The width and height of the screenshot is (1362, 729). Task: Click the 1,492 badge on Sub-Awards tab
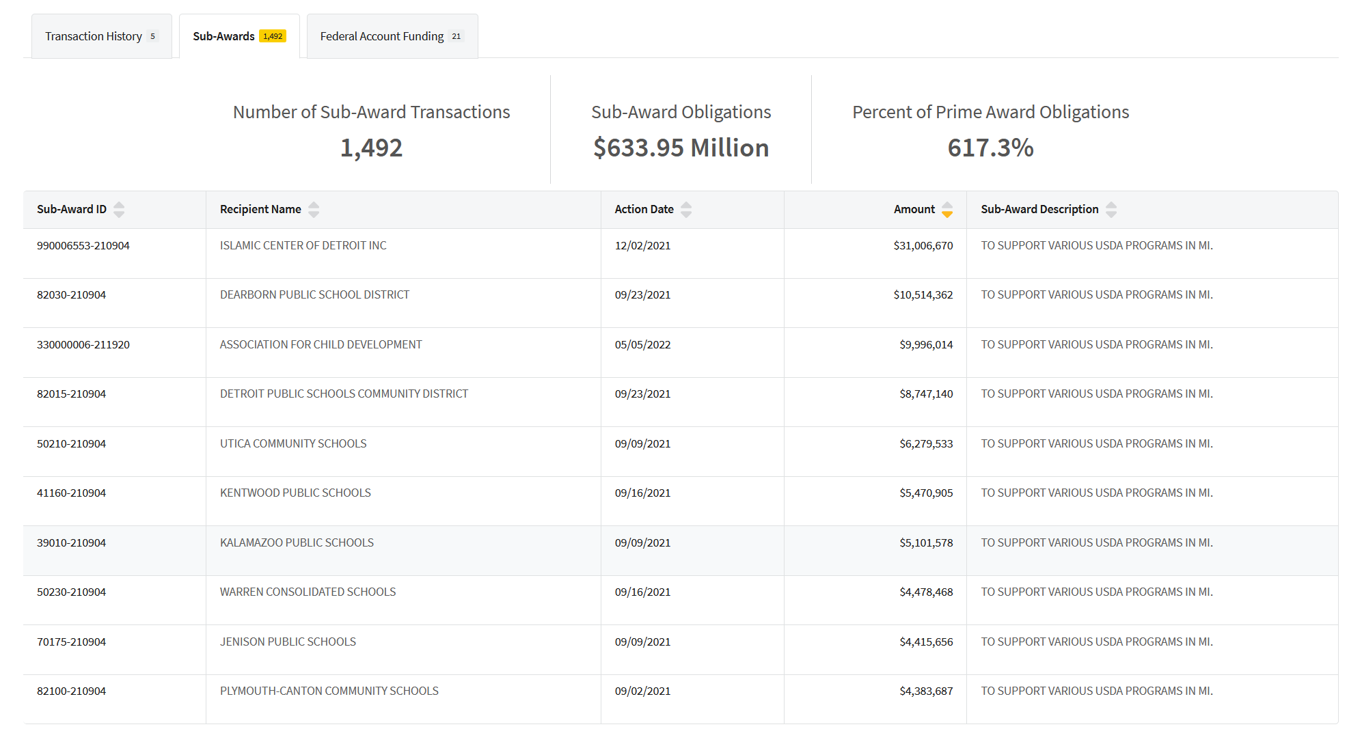273,36
